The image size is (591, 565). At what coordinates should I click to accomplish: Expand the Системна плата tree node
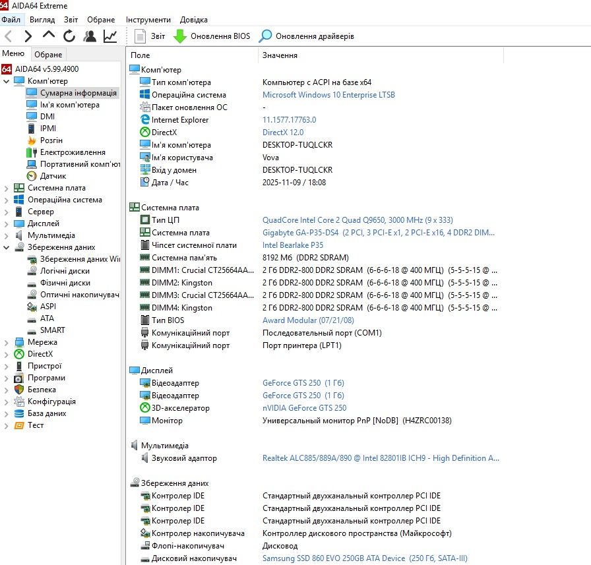(x=6, y=188)
